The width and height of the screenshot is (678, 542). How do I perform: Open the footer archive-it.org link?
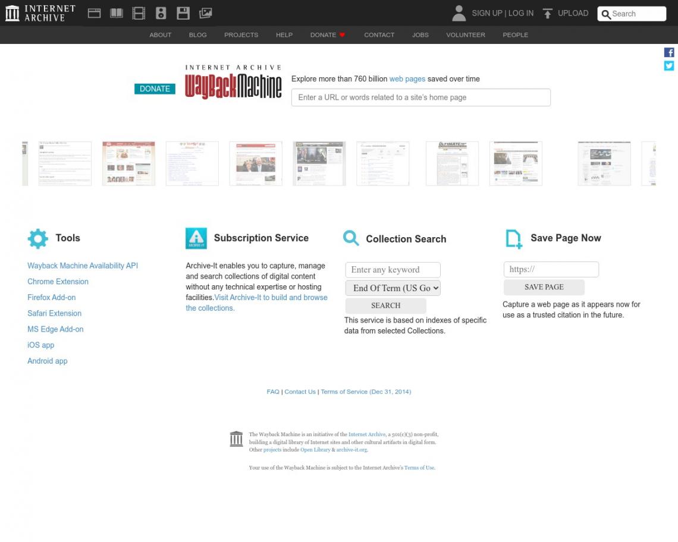[x=352, y=450]
